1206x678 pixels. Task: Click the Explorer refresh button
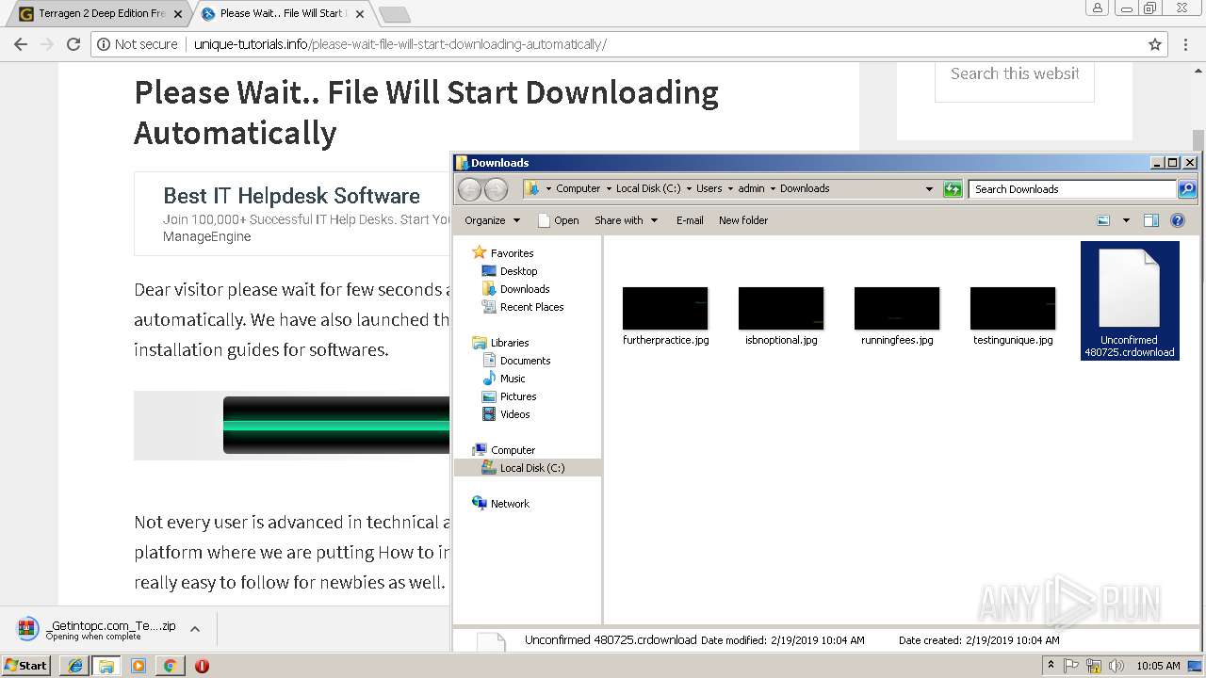pos(953,189)
